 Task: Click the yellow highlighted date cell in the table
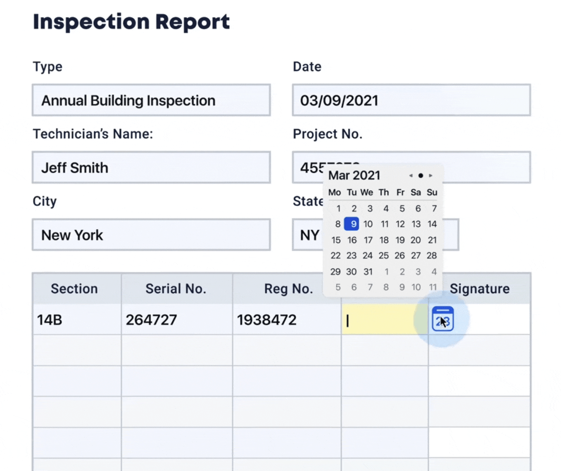[x=380, y=320]
